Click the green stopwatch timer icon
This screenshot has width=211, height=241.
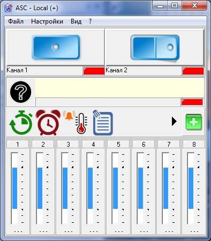pos(21,123)
